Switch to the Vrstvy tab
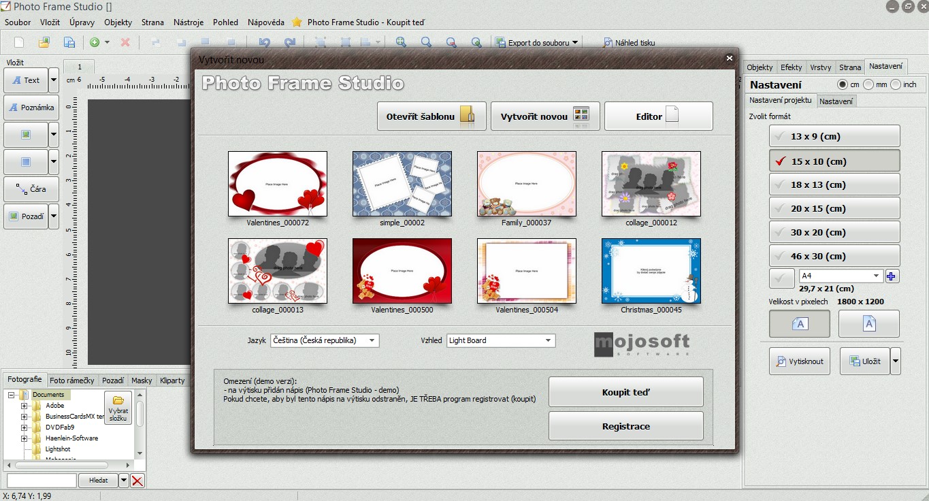 tap(821, 67)
